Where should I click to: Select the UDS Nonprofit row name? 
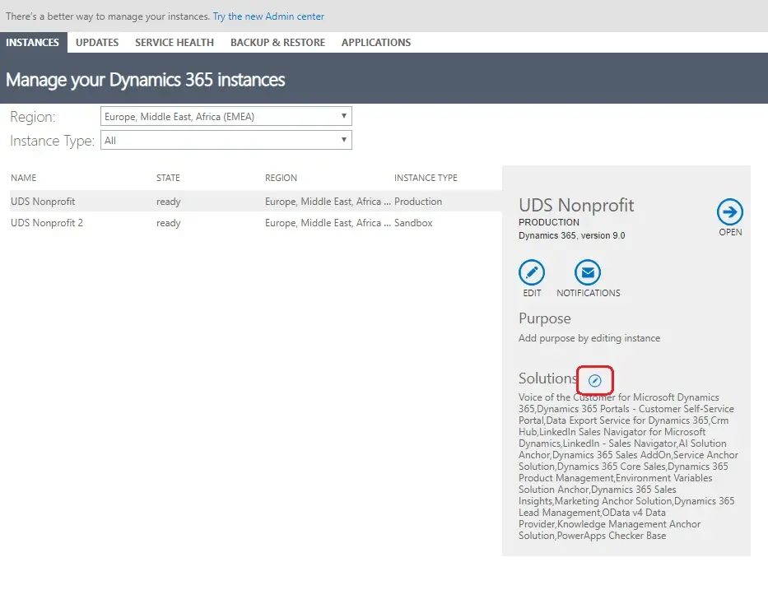point(43,202)
